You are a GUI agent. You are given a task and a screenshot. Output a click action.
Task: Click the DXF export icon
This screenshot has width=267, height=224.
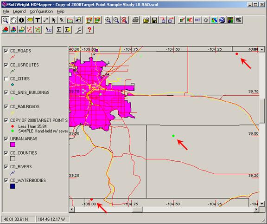coord(197,20)
